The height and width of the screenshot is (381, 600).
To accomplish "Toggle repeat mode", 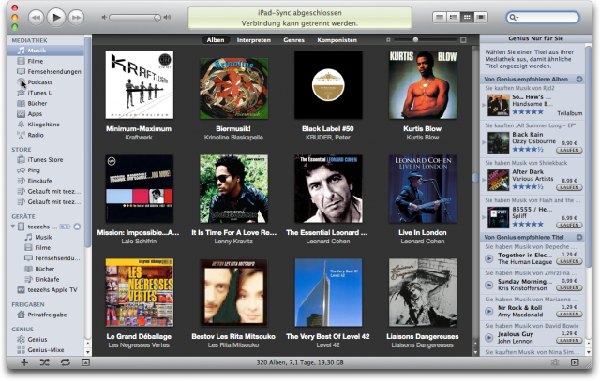I will [x=66, y=362].
